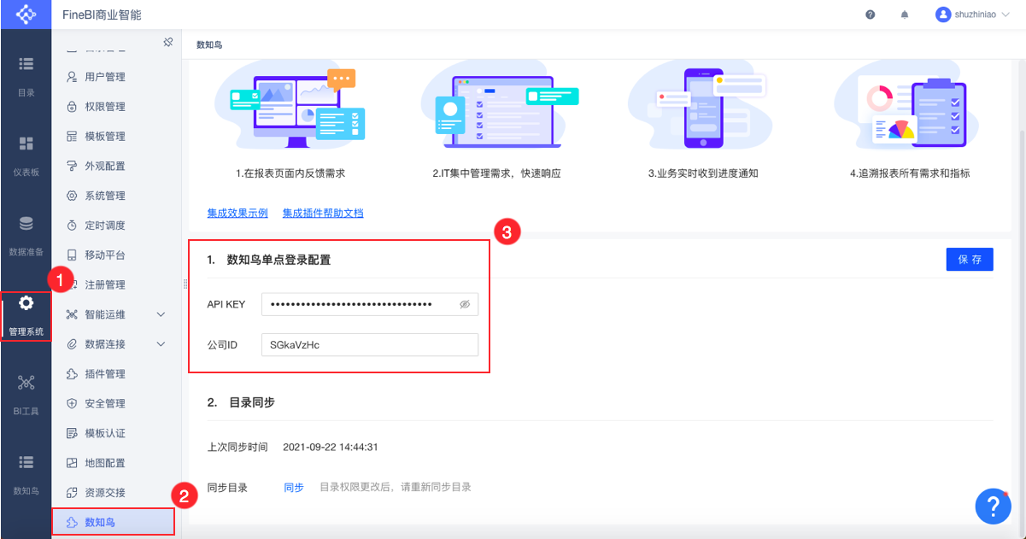
Task: Click the 定时调度 clock icon
Action: [x=72, y=226]
